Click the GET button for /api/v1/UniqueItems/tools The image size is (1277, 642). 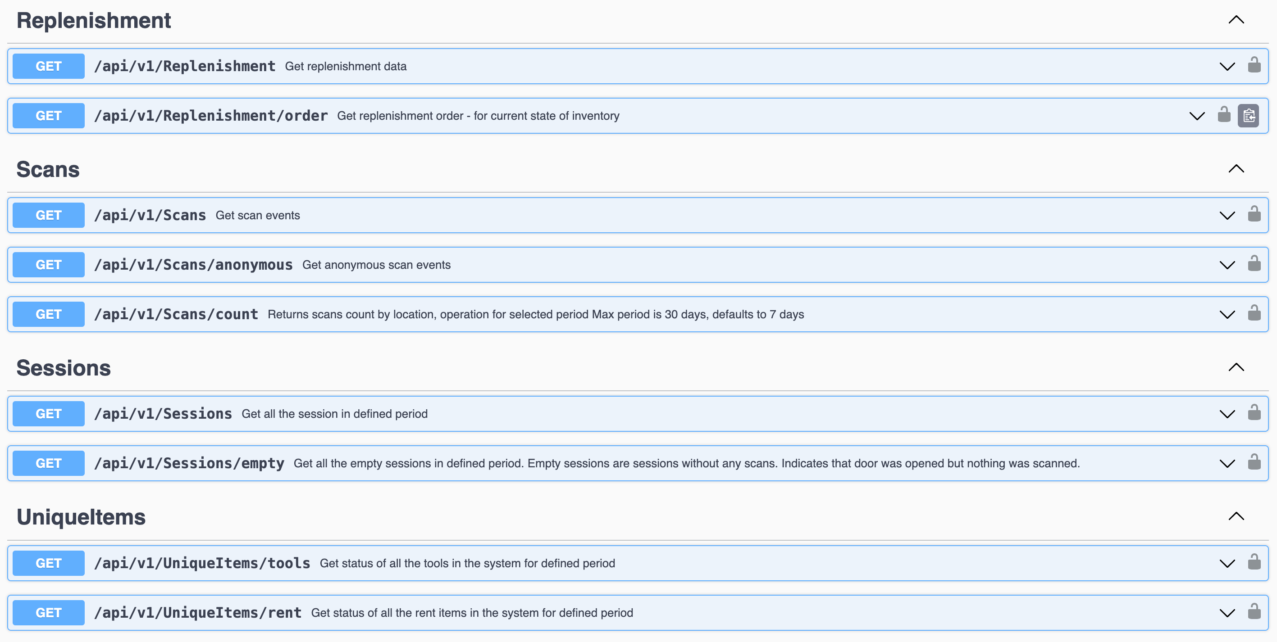click(48, 563)
